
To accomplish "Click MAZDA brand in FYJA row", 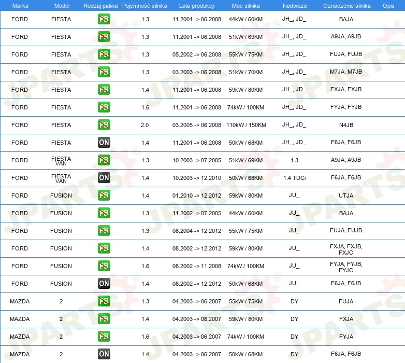I will point(20,337).
